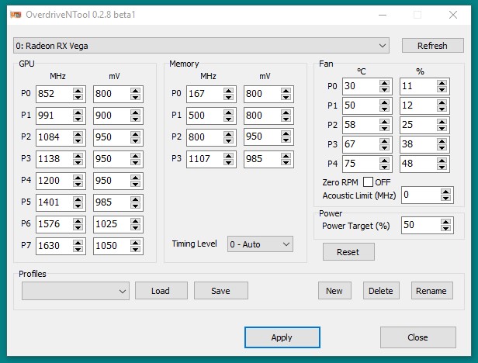
Task: Click the OverdriveNTool title bar app icon
Action: pyautogui.click(x=16, y=14)
